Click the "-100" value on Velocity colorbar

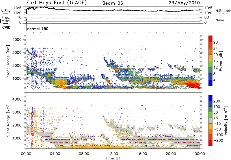click(218, 135)
